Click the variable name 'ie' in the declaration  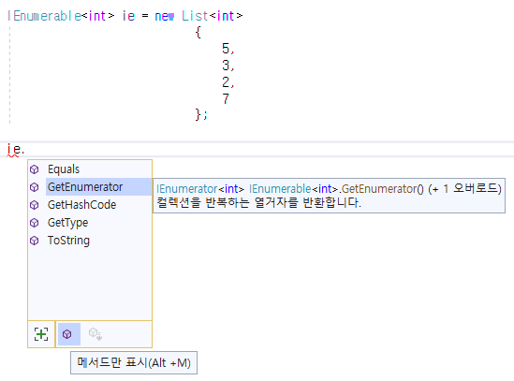point(128,16)
